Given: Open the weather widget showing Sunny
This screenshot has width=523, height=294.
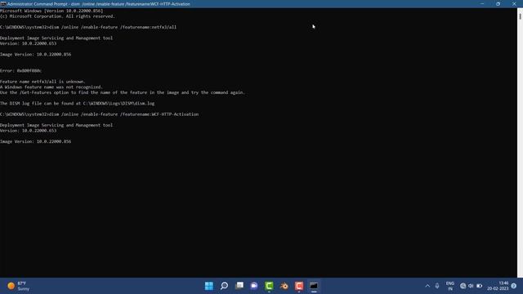Looking at the screenshot, I should 18,286.
